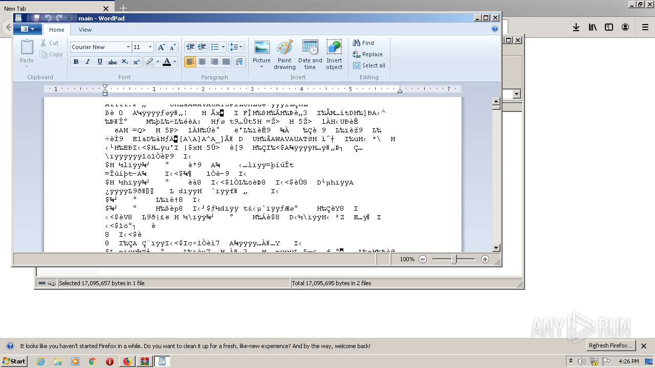
Task: Click the Redo arrow in the quick access toolbar
Action: click(x=59, y=18)
